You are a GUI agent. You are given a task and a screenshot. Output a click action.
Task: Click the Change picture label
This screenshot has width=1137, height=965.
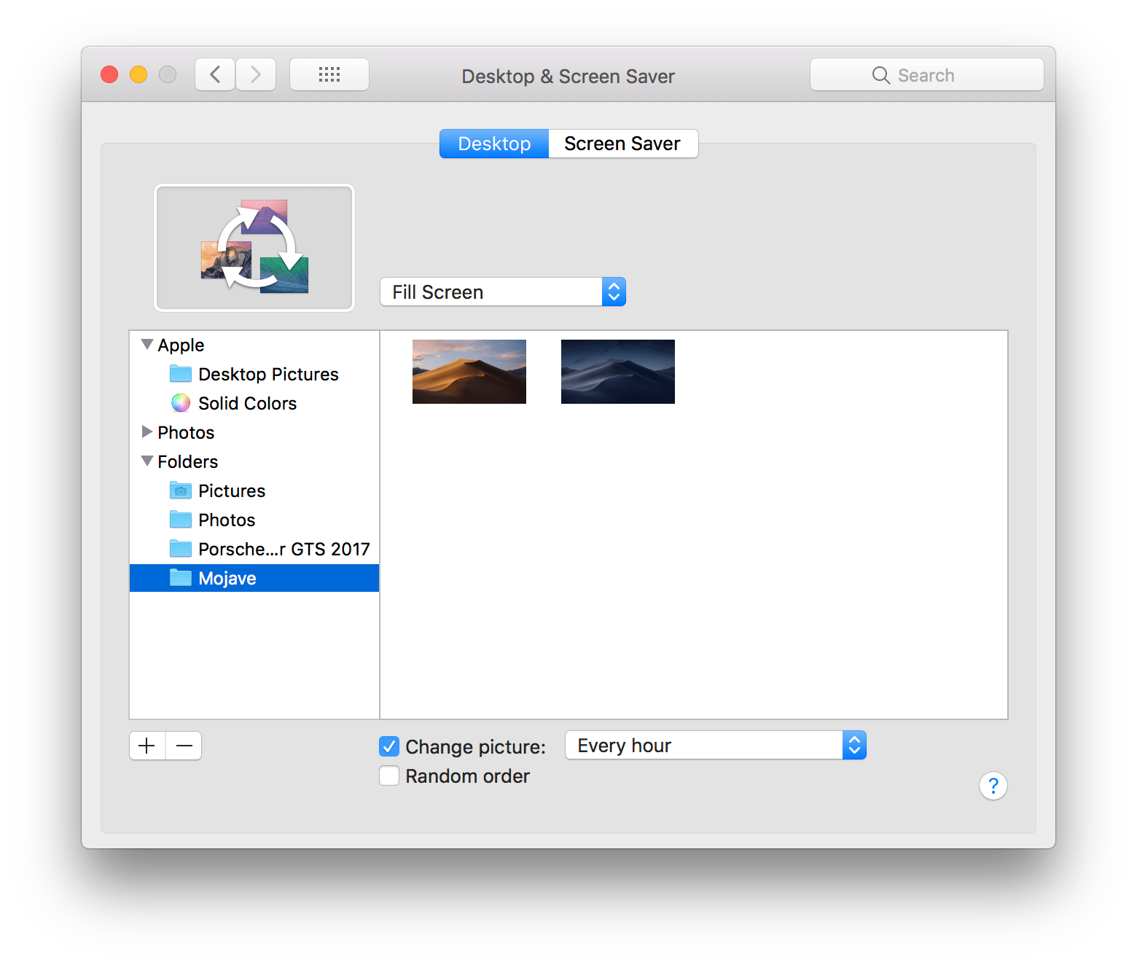tap(475, 747)
